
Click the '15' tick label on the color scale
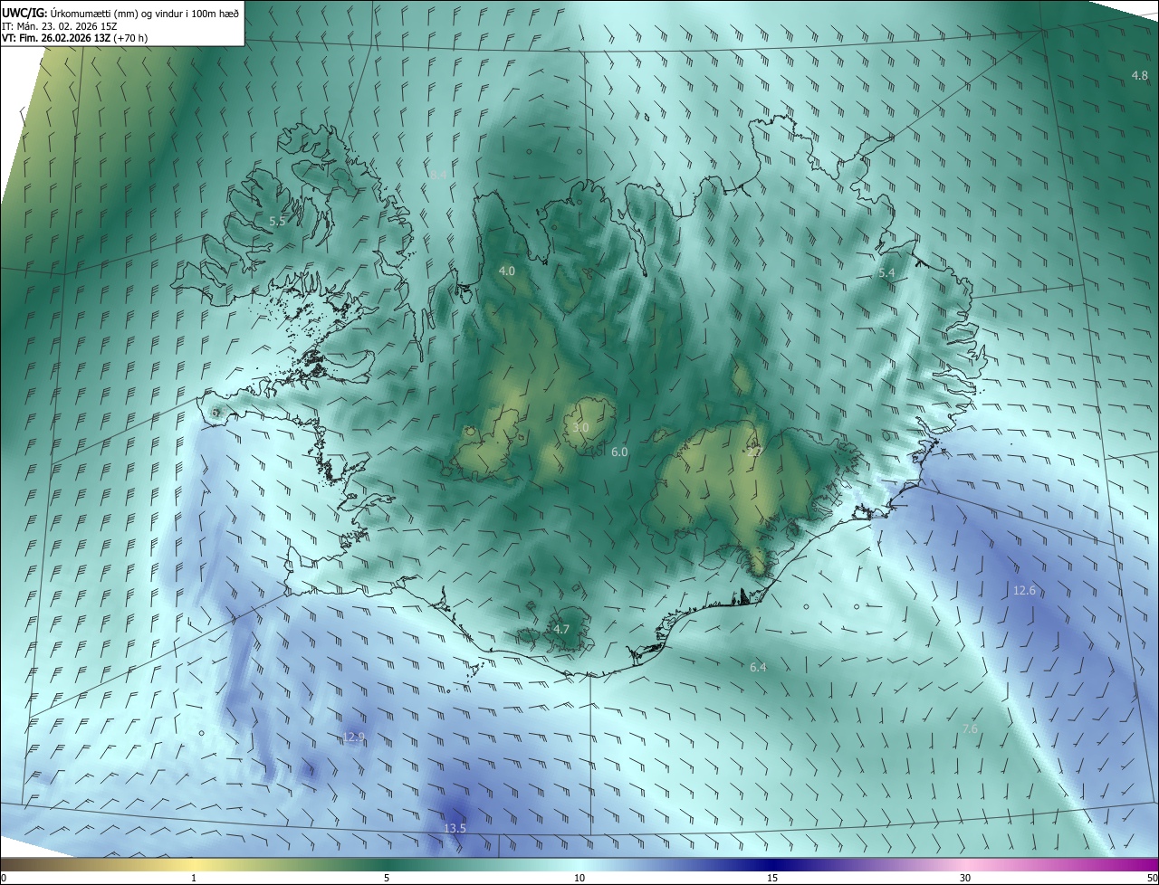tap(772, 878)
